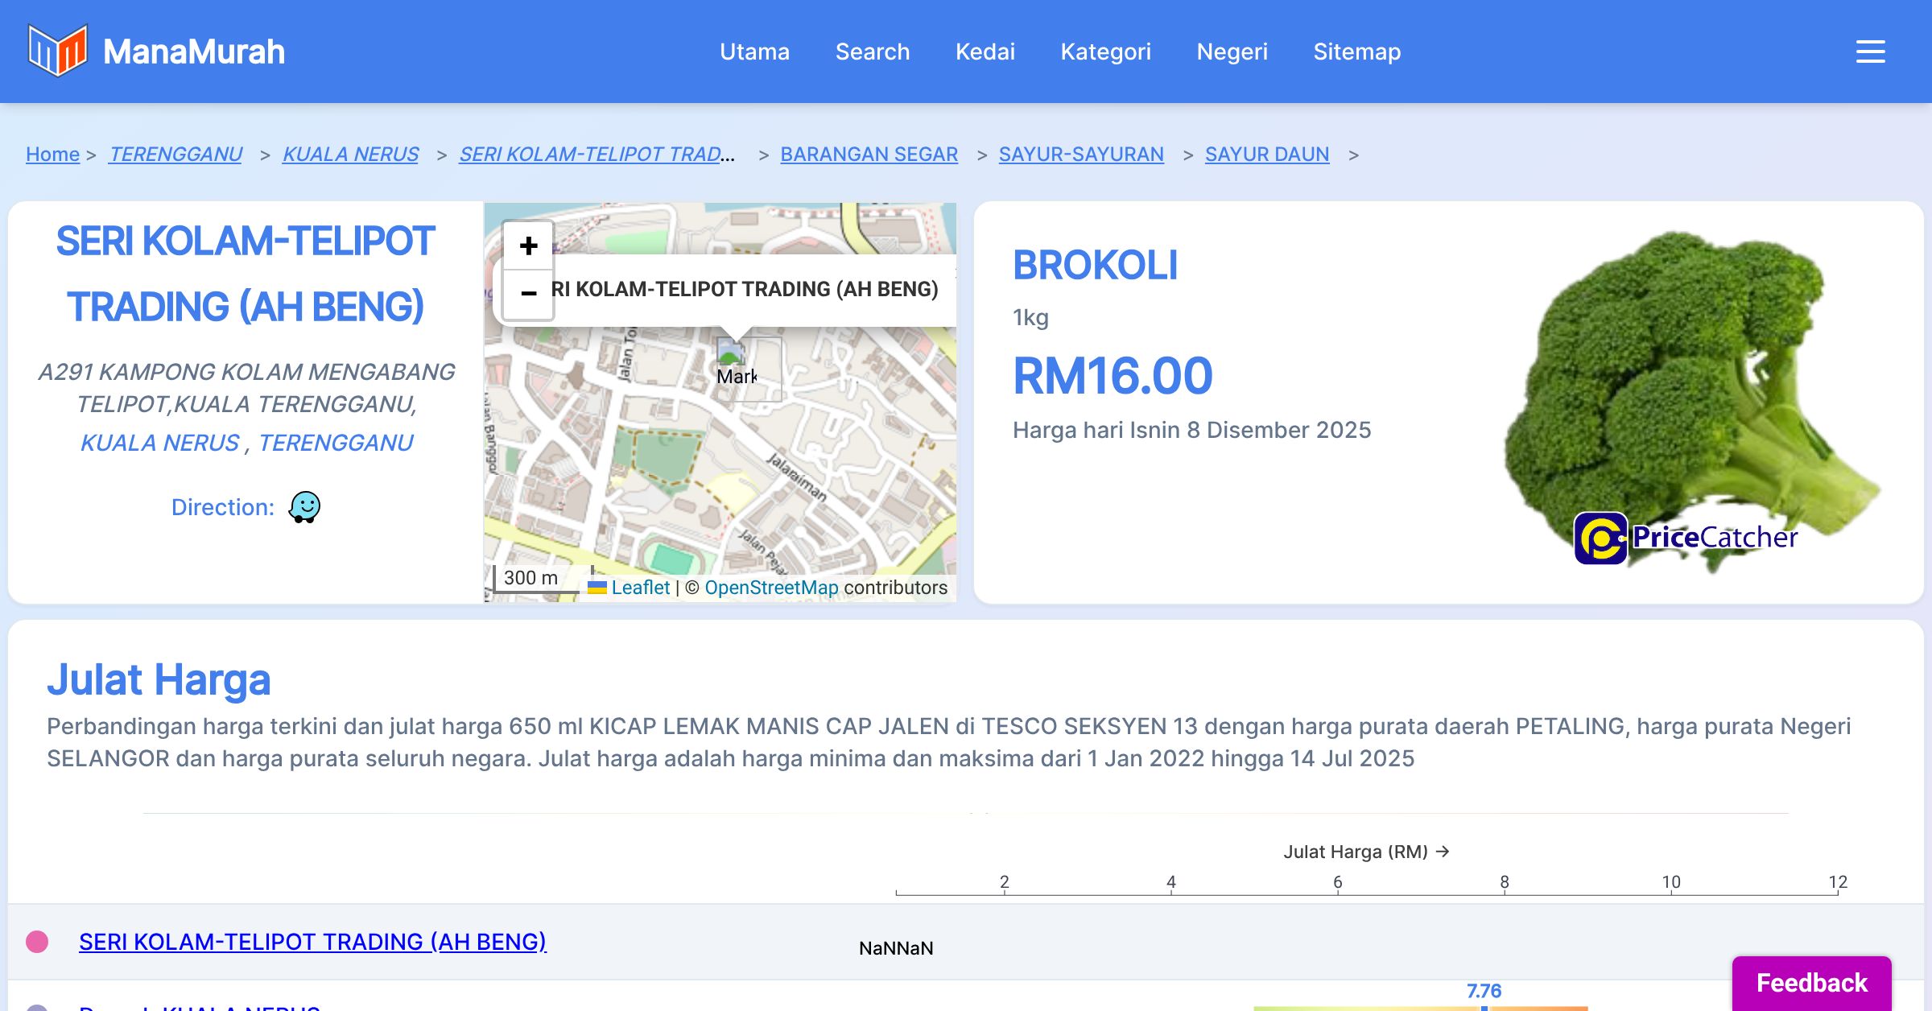Click the pink legend dot
Screen dimensions: 1932x1011
(37, 942)
